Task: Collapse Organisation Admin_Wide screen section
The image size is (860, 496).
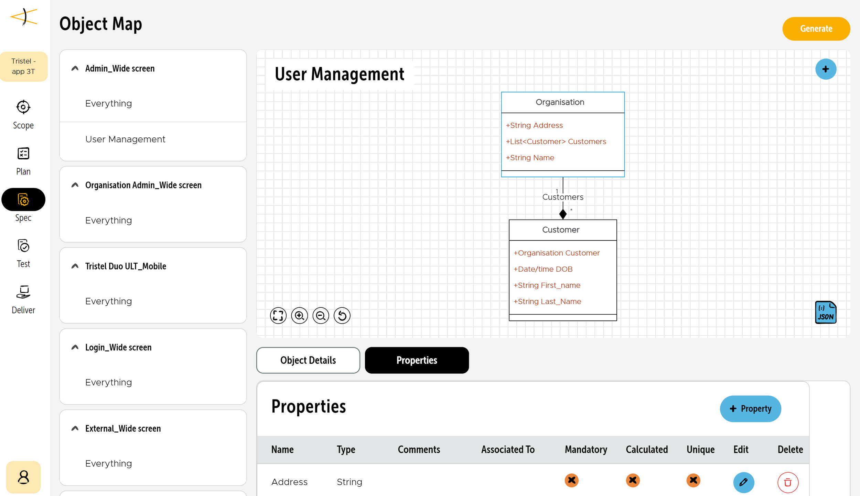Action: point(75,185)
